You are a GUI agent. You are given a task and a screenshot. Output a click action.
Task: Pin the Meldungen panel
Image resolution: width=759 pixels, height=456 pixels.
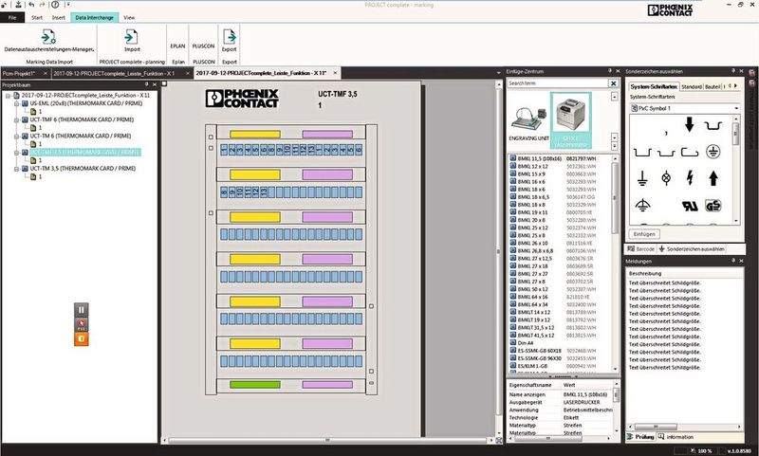click(732, 261)
